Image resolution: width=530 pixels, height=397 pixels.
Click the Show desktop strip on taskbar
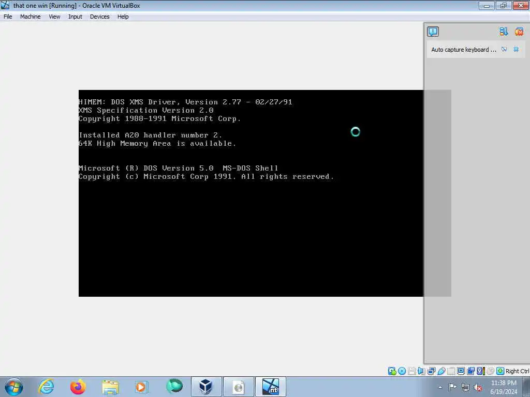point(526,387)
